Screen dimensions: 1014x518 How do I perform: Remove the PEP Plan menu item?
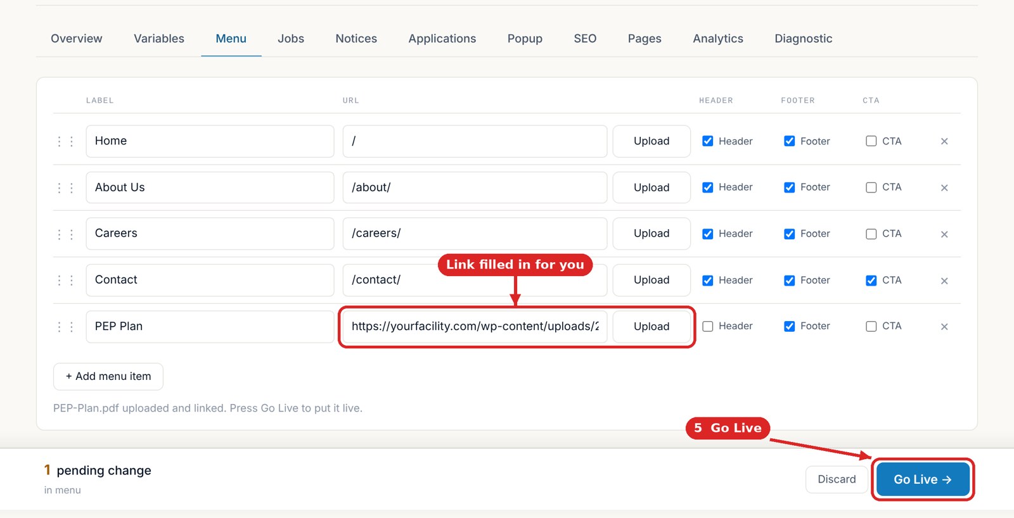(x=944, y=327)
